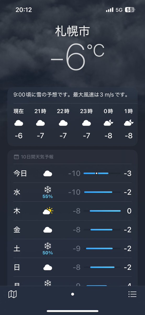The width and height of the screenshot is (145, 315).
Task: Tap the 札幌市 city name header
Action: pyautogui.click(x=72, y=32)
